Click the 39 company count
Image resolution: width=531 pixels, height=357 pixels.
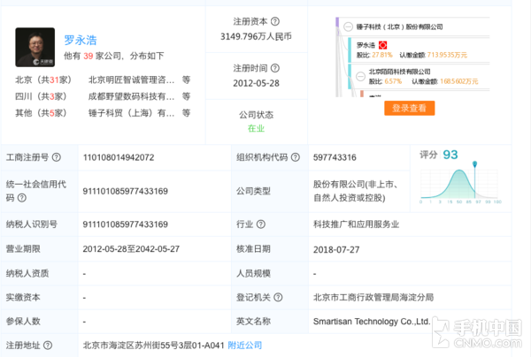[x=88, y=56]
